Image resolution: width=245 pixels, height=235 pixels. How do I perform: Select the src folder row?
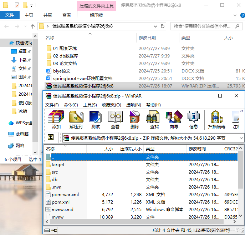click(142, 172)
